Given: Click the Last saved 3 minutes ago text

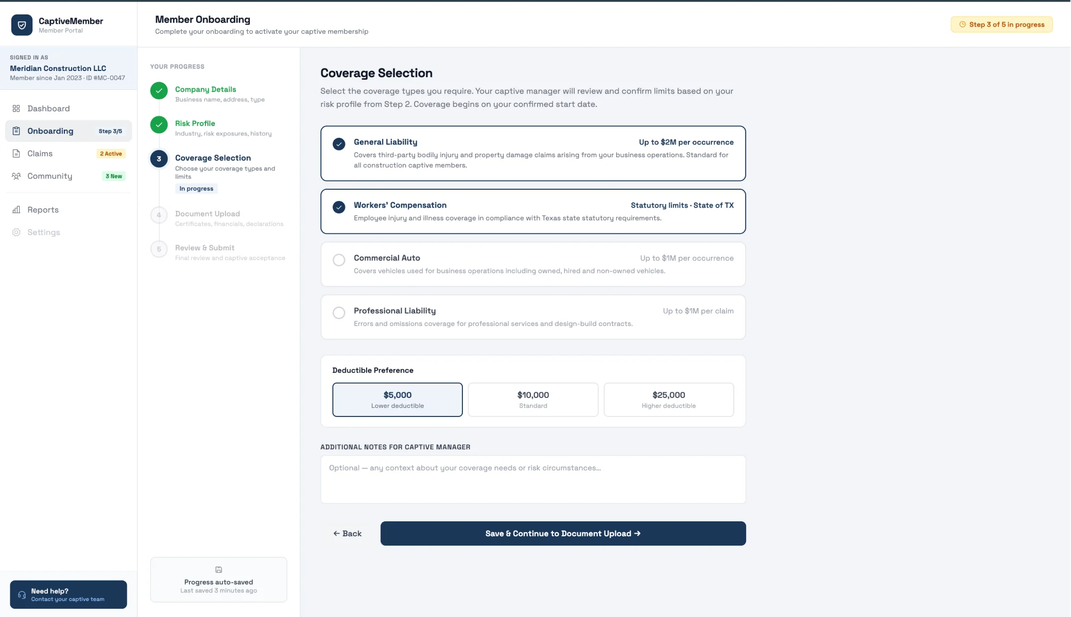Looking at the screenshot, I should pyautogui.click(x=219, y=591).
